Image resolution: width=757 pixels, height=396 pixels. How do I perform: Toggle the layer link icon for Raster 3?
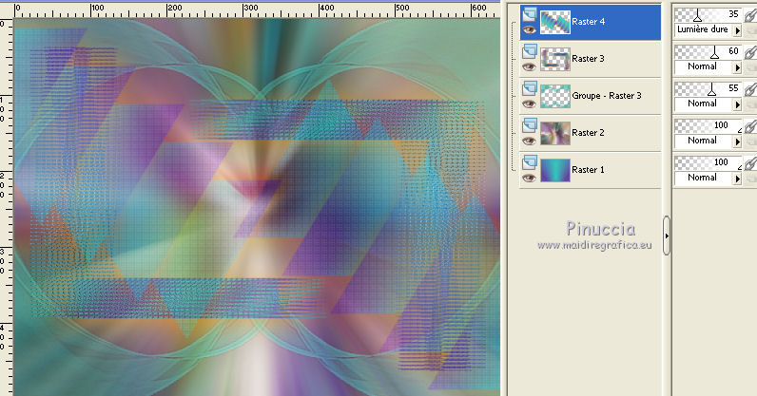tap(749, 52)
